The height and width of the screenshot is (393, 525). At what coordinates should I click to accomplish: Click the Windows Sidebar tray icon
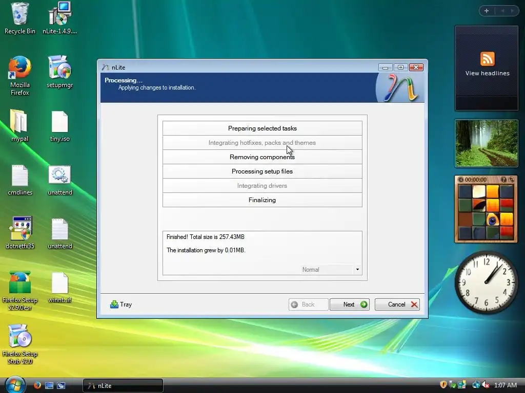click(x=462, y=385)
